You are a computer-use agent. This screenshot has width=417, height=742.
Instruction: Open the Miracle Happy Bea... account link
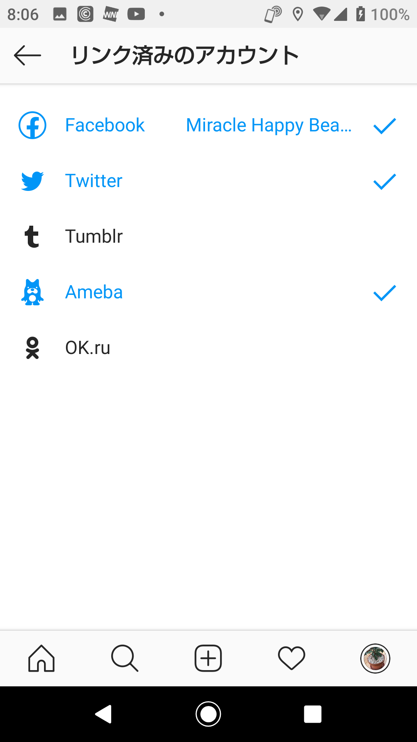[x=269, y=125]
